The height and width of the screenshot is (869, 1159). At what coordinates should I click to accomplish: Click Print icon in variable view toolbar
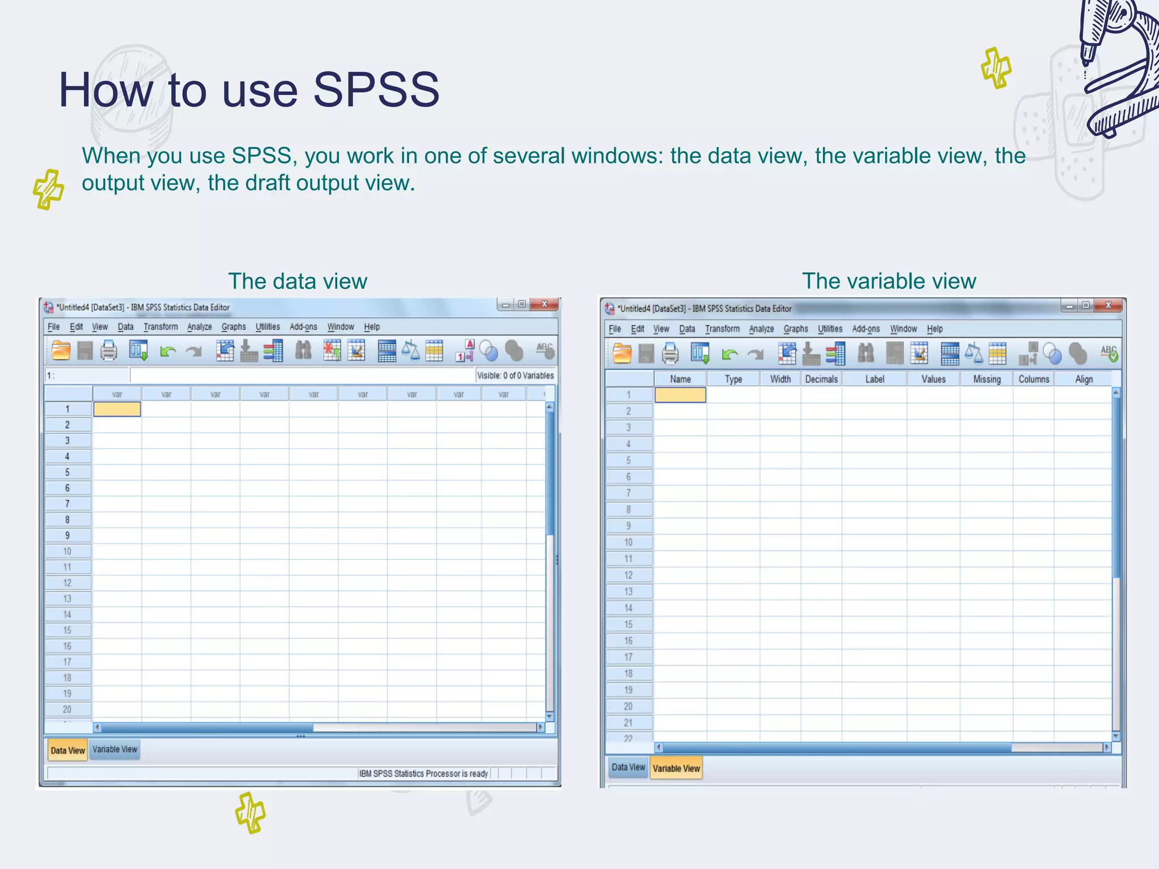pos(670,354)
